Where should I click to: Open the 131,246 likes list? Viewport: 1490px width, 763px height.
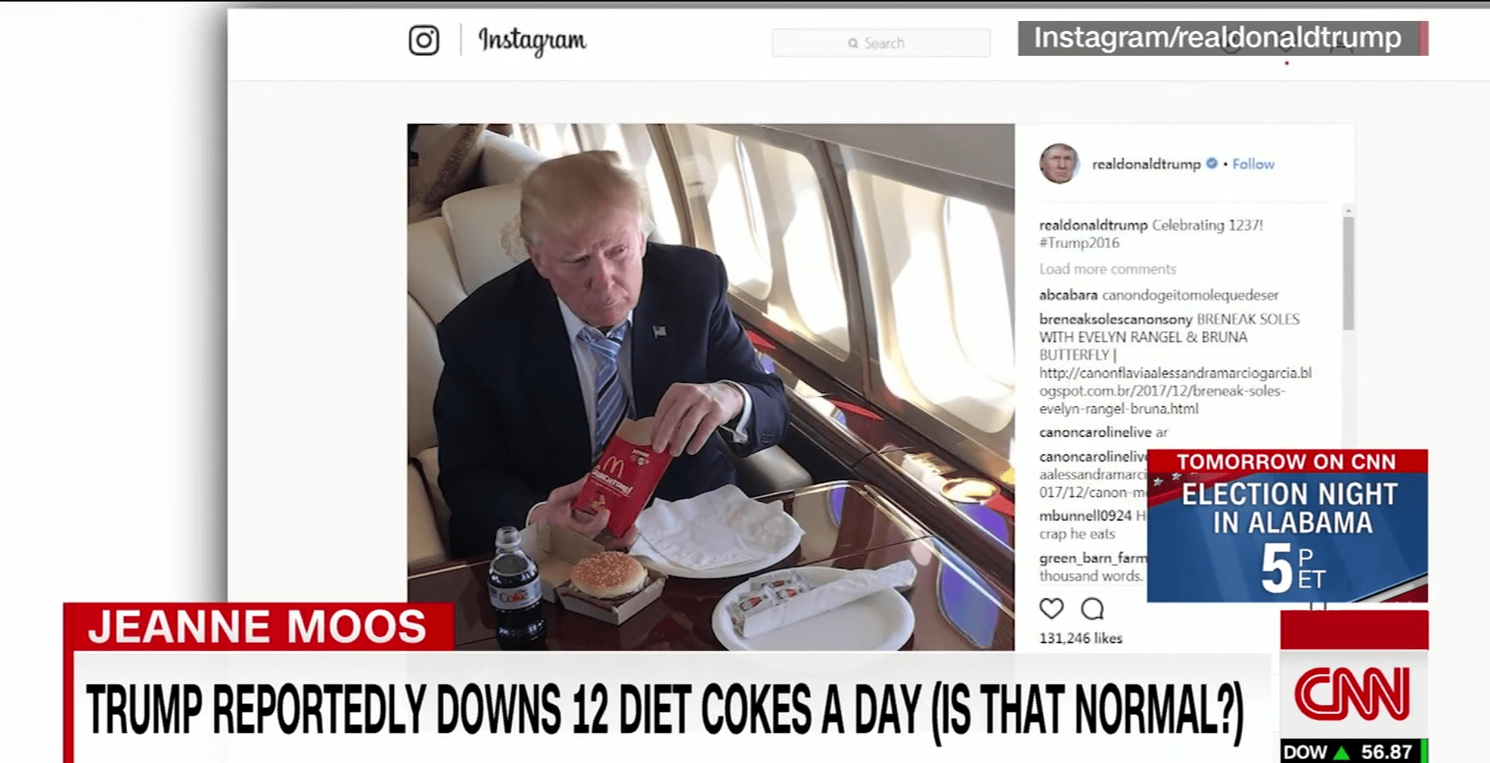1080,638
